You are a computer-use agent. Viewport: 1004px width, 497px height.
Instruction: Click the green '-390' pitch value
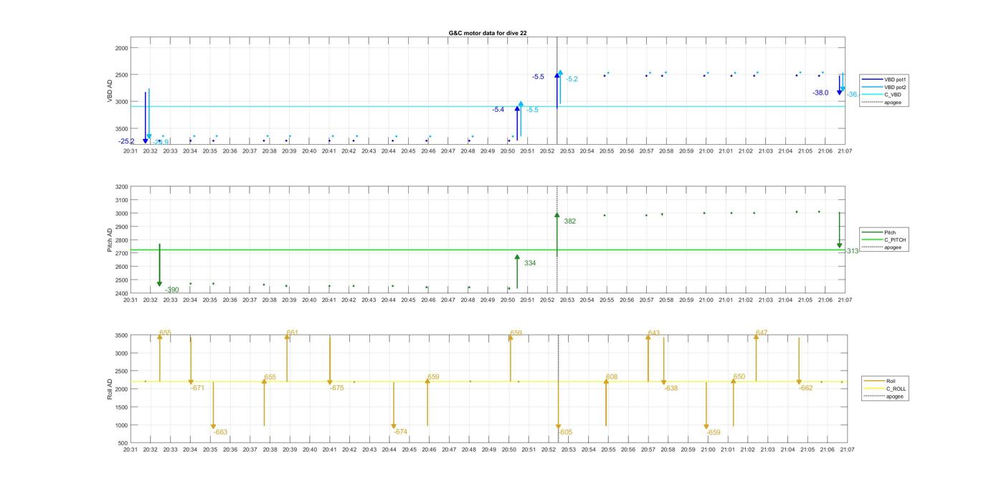(172, 290)
